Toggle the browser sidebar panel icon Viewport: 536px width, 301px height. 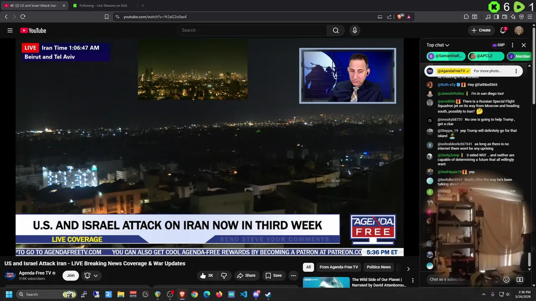pos(496,17)
